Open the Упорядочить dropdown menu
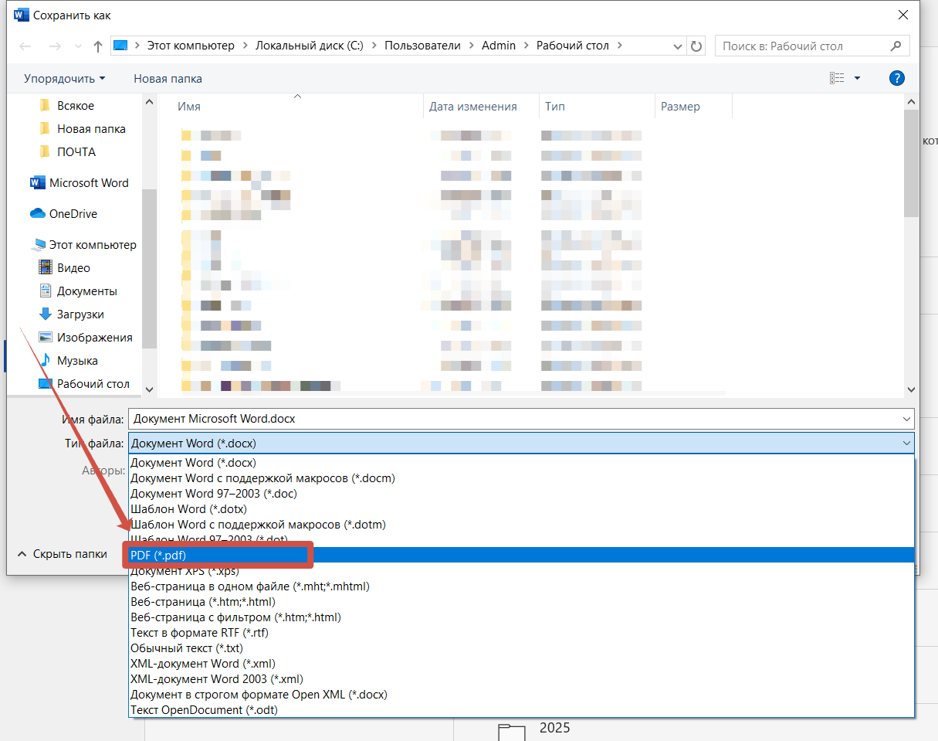This screenshot has height=741, width=938. click(x=64, y=79)
